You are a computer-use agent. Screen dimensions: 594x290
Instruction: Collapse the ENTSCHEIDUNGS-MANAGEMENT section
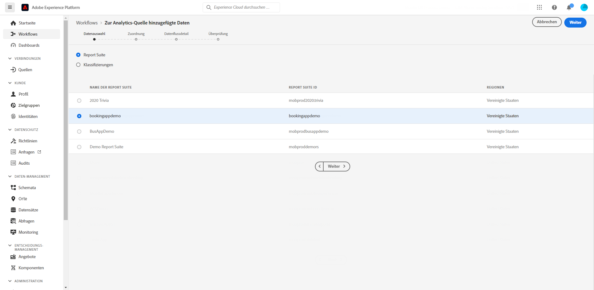[x=10, y=245]
